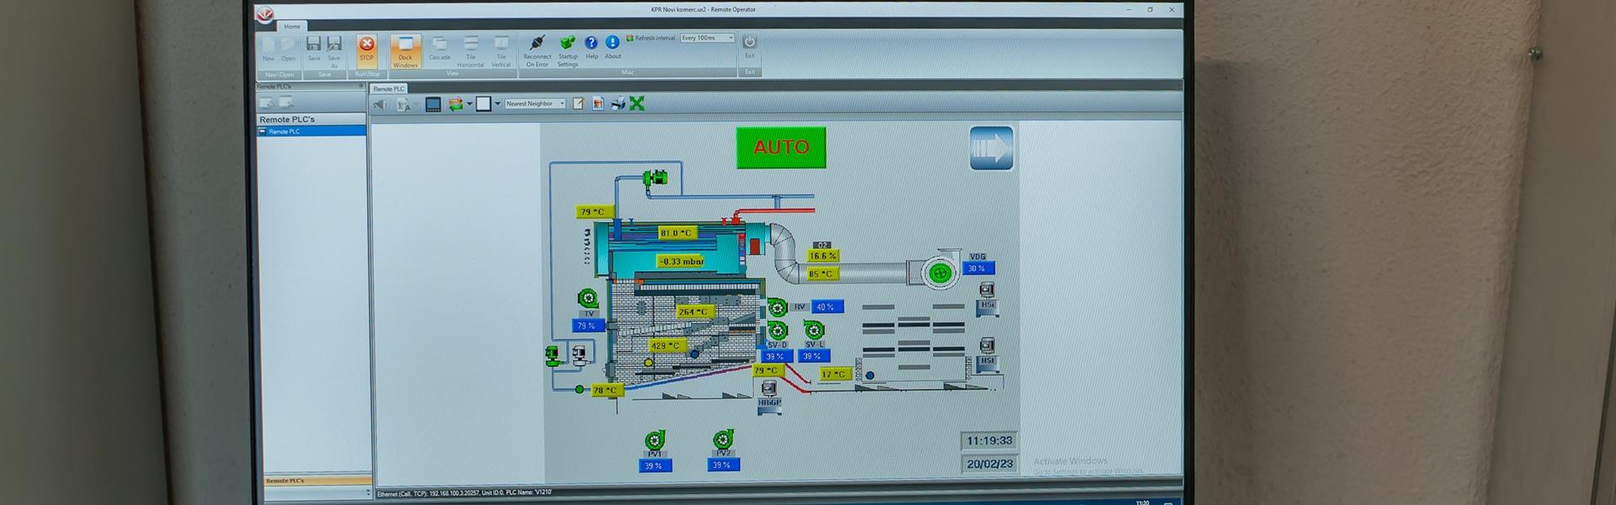The width and height of the screenshot is (1616, 505).
Task: Select the Remote PLC document tab
Action: (389, 88)
